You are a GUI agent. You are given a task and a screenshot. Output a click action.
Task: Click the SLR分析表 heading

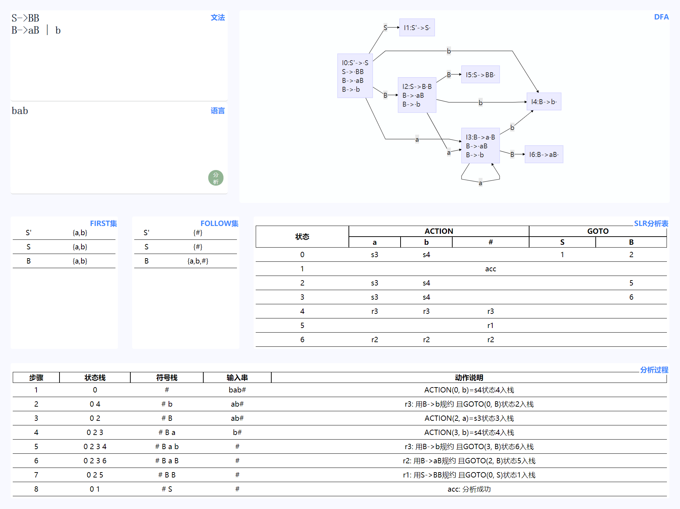(651, 223)
